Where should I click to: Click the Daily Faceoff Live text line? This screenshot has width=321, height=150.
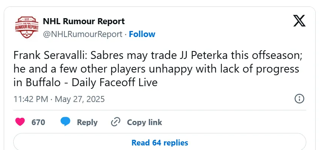tap(115, 83)
